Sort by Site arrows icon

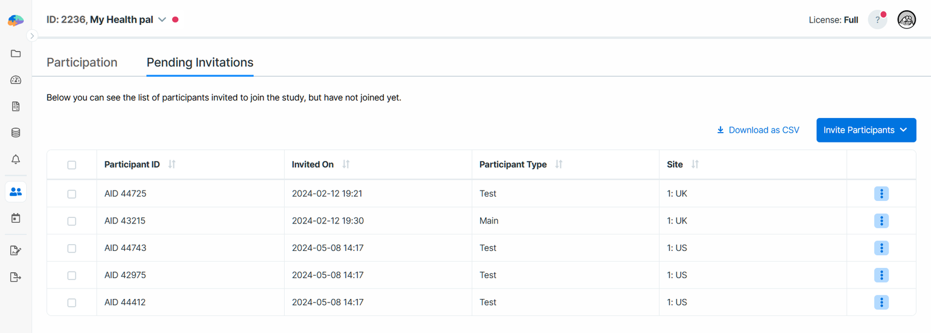695,164
